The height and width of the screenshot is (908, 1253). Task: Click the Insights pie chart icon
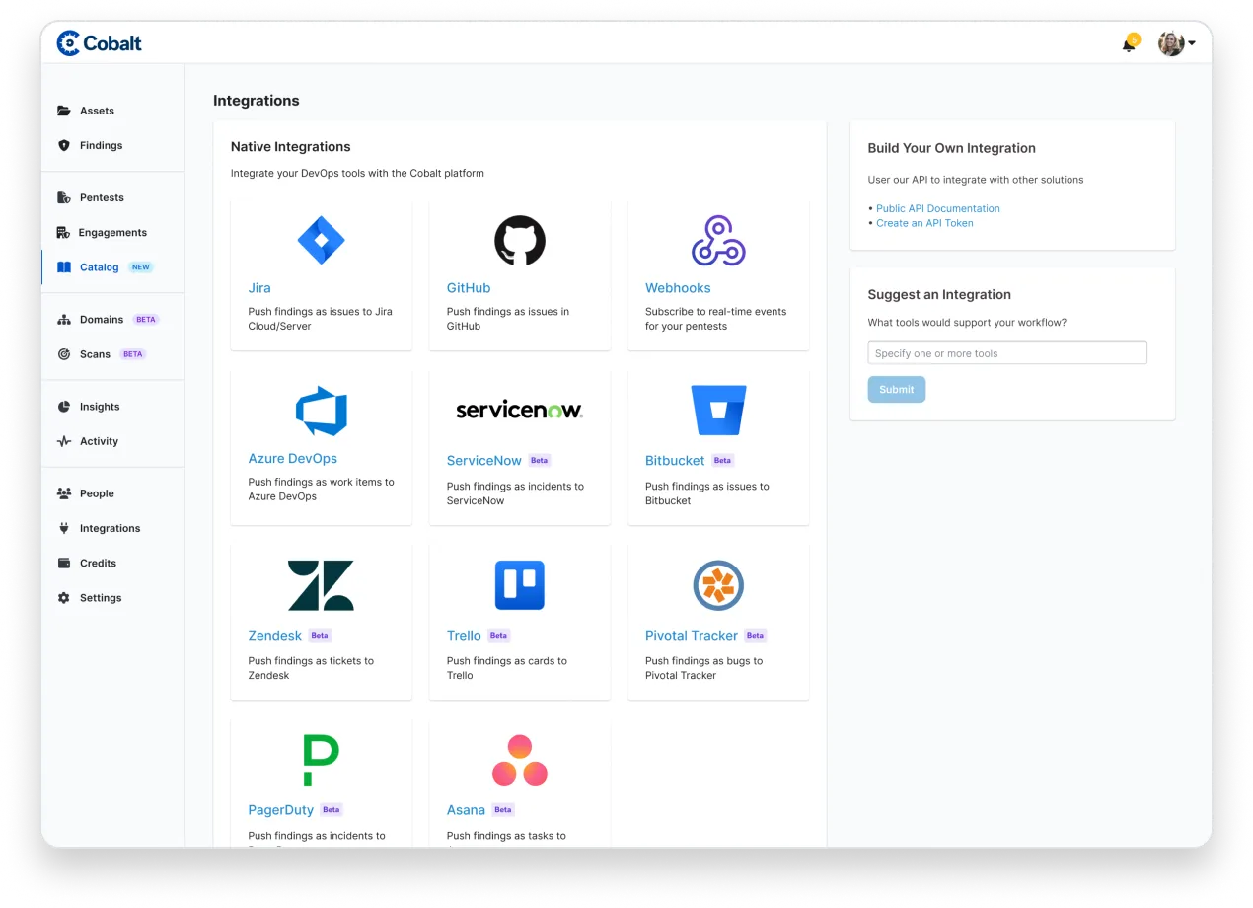pos(64,407)
